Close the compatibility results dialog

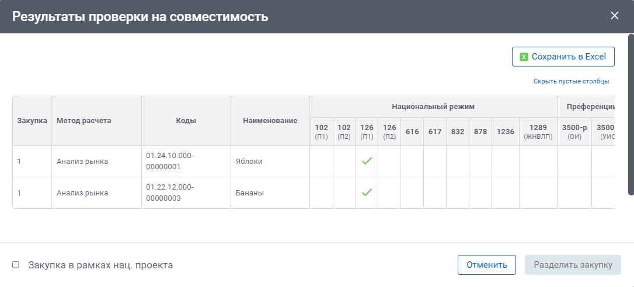click(614, 16)
